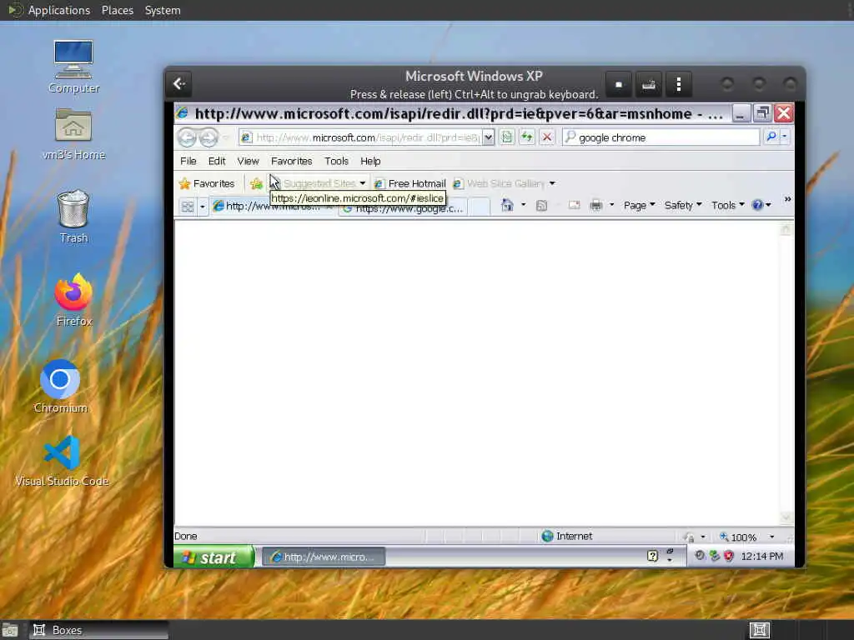Screen dimensions: 854x640
Task: Open the Trash desktop icon
Action: pyautogui.click(x=73, y=216)
